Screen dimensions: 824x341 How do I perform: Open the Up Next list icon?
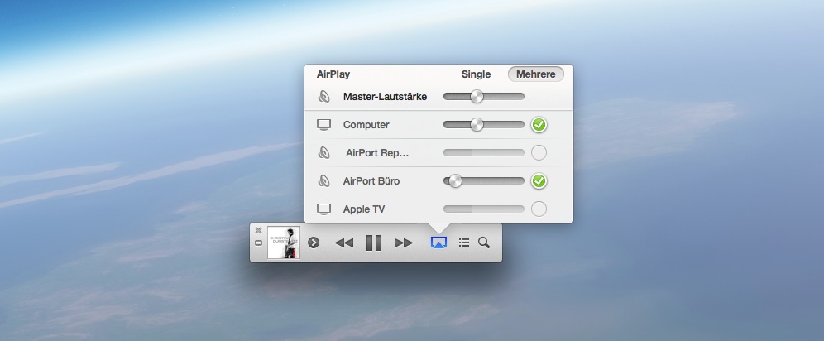pos(464,243)
